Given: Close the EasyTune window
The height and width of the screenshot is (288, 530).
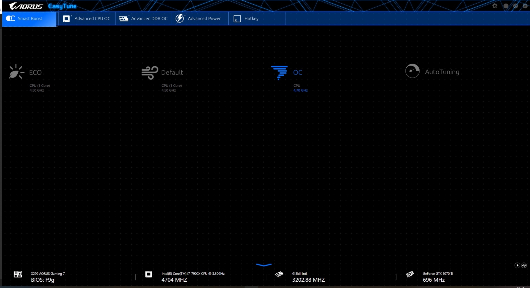Looking at the screenshot, I should [x=525, y=6].
